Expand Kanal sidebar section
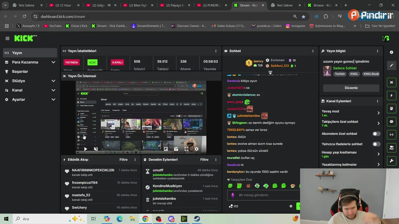The width and height of the screenshot is (399, 224). [53, 90]
